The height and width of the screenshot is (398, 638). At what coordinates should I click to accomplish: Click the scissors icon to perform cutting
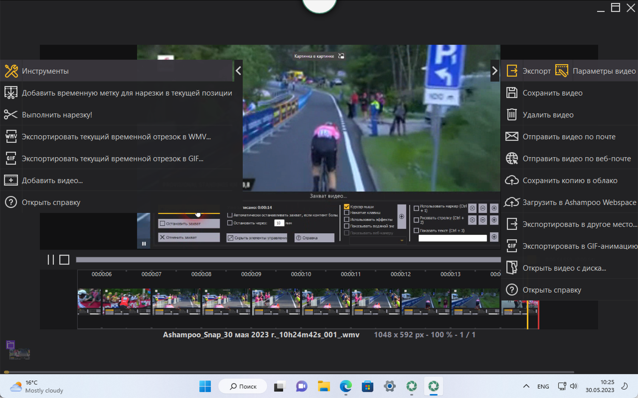[11, 115]
